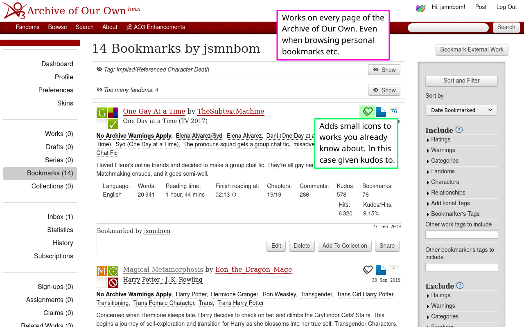Open History in the sidebar
524x327 pixels.
[x=63, y=243]
